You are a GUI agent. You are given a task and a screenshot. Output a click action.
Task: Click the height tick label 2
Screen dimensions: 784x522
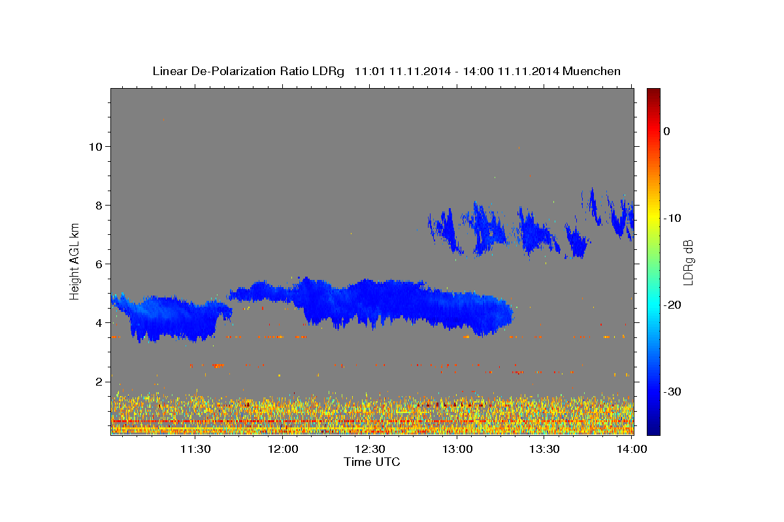[97, 381]
